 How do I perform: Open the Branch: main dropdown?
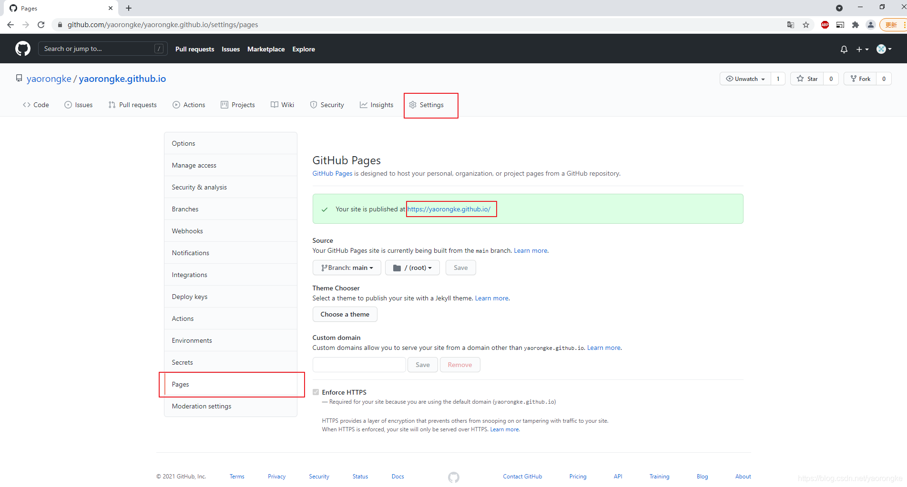pos(347,268)
